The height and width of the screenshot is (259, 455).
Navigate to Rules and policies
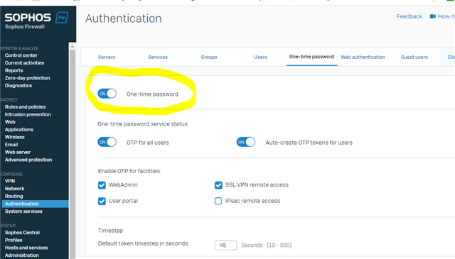[26, 107]
